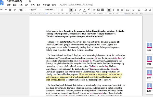Click the undo arrow icon
This screenshot has height=97, width=153.
[x=2, y=10]
